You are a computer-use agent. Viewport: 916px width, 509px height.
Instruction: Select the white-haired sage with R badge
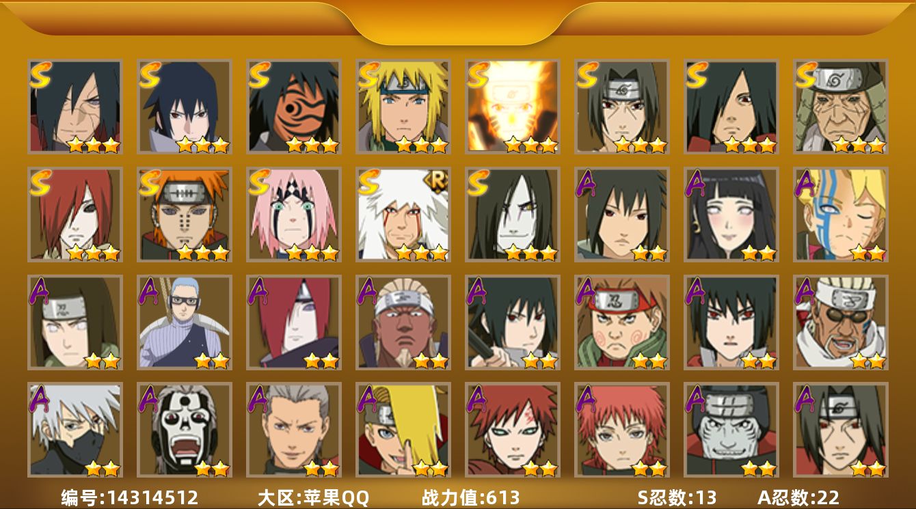403,214
